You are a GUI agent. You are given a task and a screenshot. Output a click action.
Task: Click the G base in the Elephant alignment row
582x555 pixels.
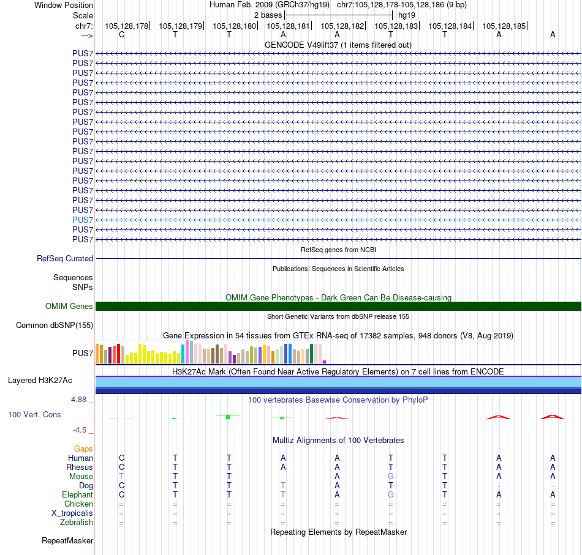coord(391,494)
